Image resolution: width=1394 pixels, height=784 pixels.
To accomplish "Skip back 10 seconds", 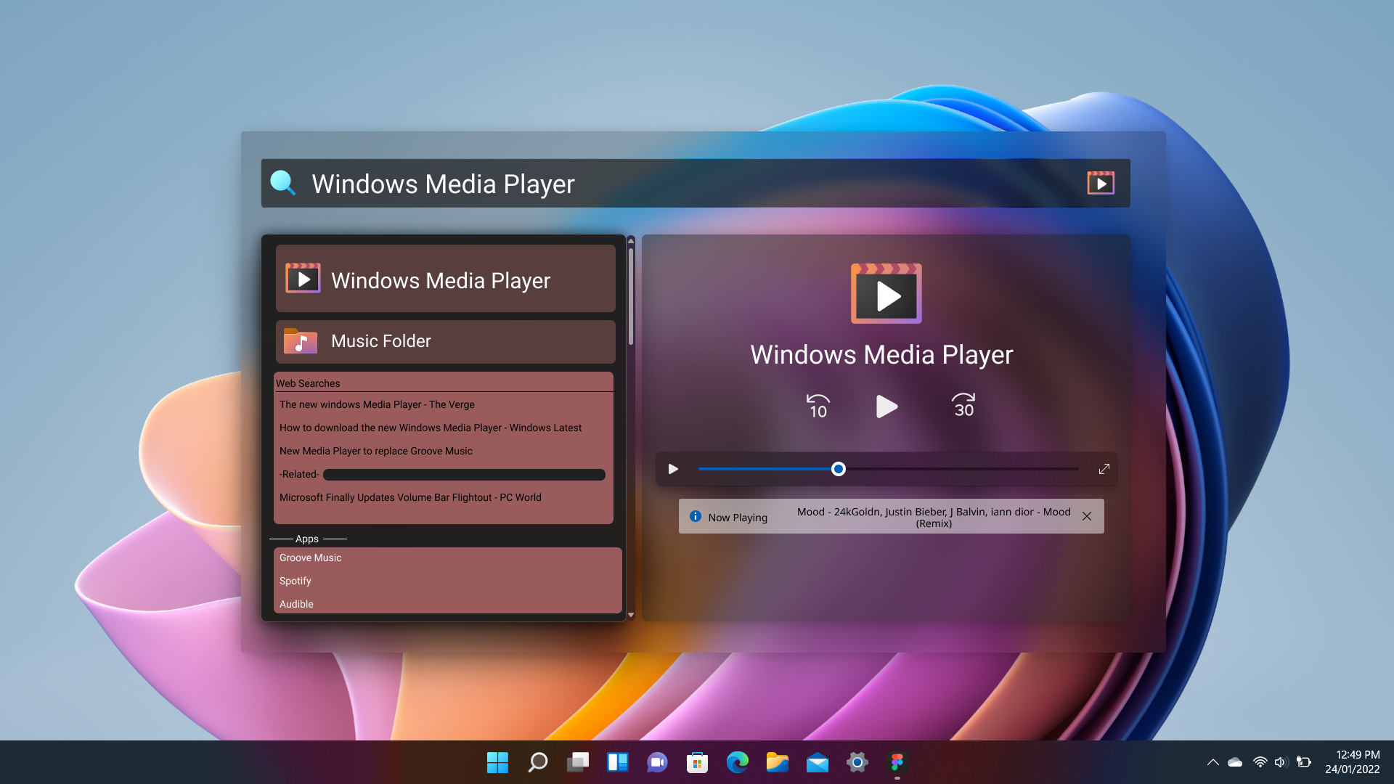I will coord(818,406).
